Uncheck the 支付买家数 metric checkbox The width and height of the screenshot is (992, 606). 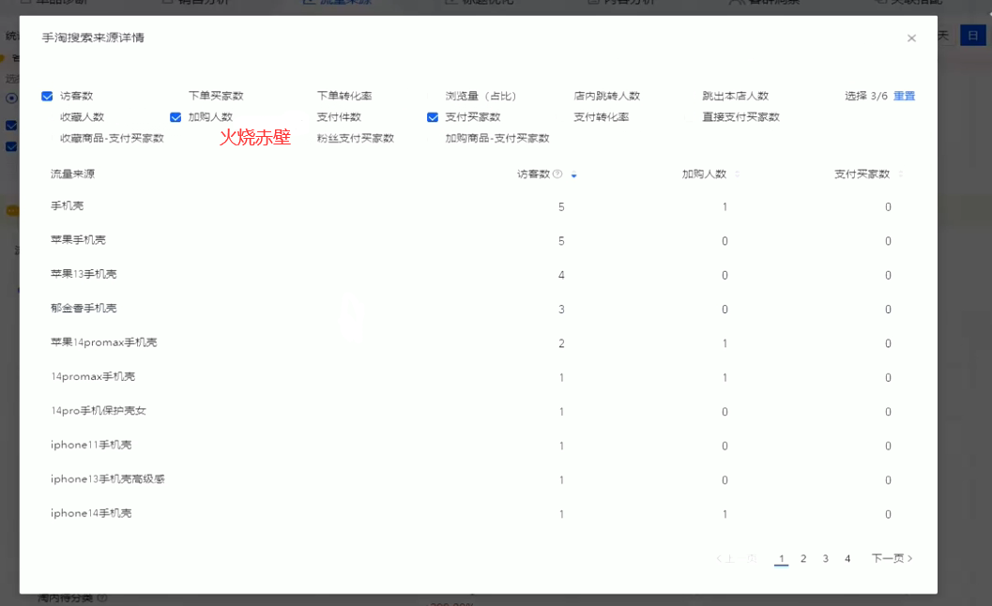[433, 117]
